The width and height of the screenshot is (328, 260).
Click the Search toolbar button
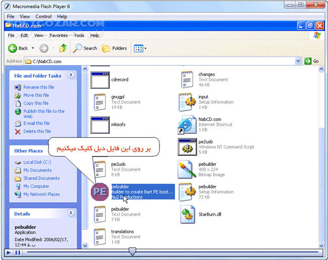[x=85, y=48]
